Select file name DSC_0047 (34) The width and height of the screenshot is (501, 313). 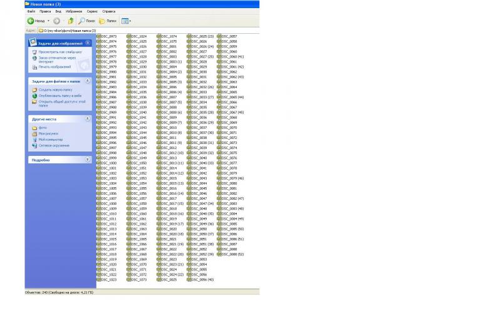pyautogui.click(x=202, y=203)
